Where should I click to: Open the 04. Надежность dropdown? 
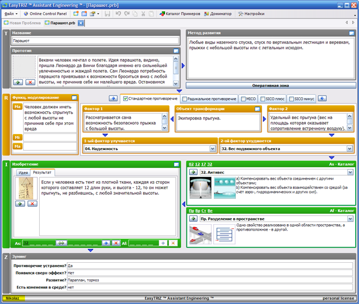coord(213,149)
